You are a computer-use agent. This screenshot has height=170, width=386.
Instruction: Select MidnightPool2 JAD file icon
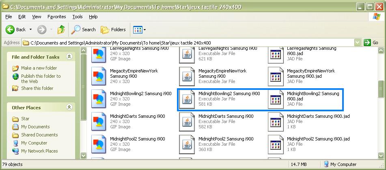tap(276, 144)
